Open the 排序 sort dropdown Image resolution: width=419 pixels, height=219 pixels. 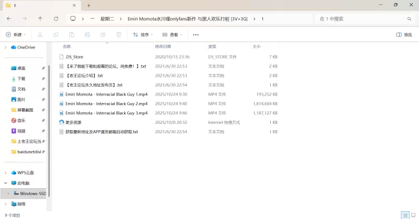(x=142, y=34)
